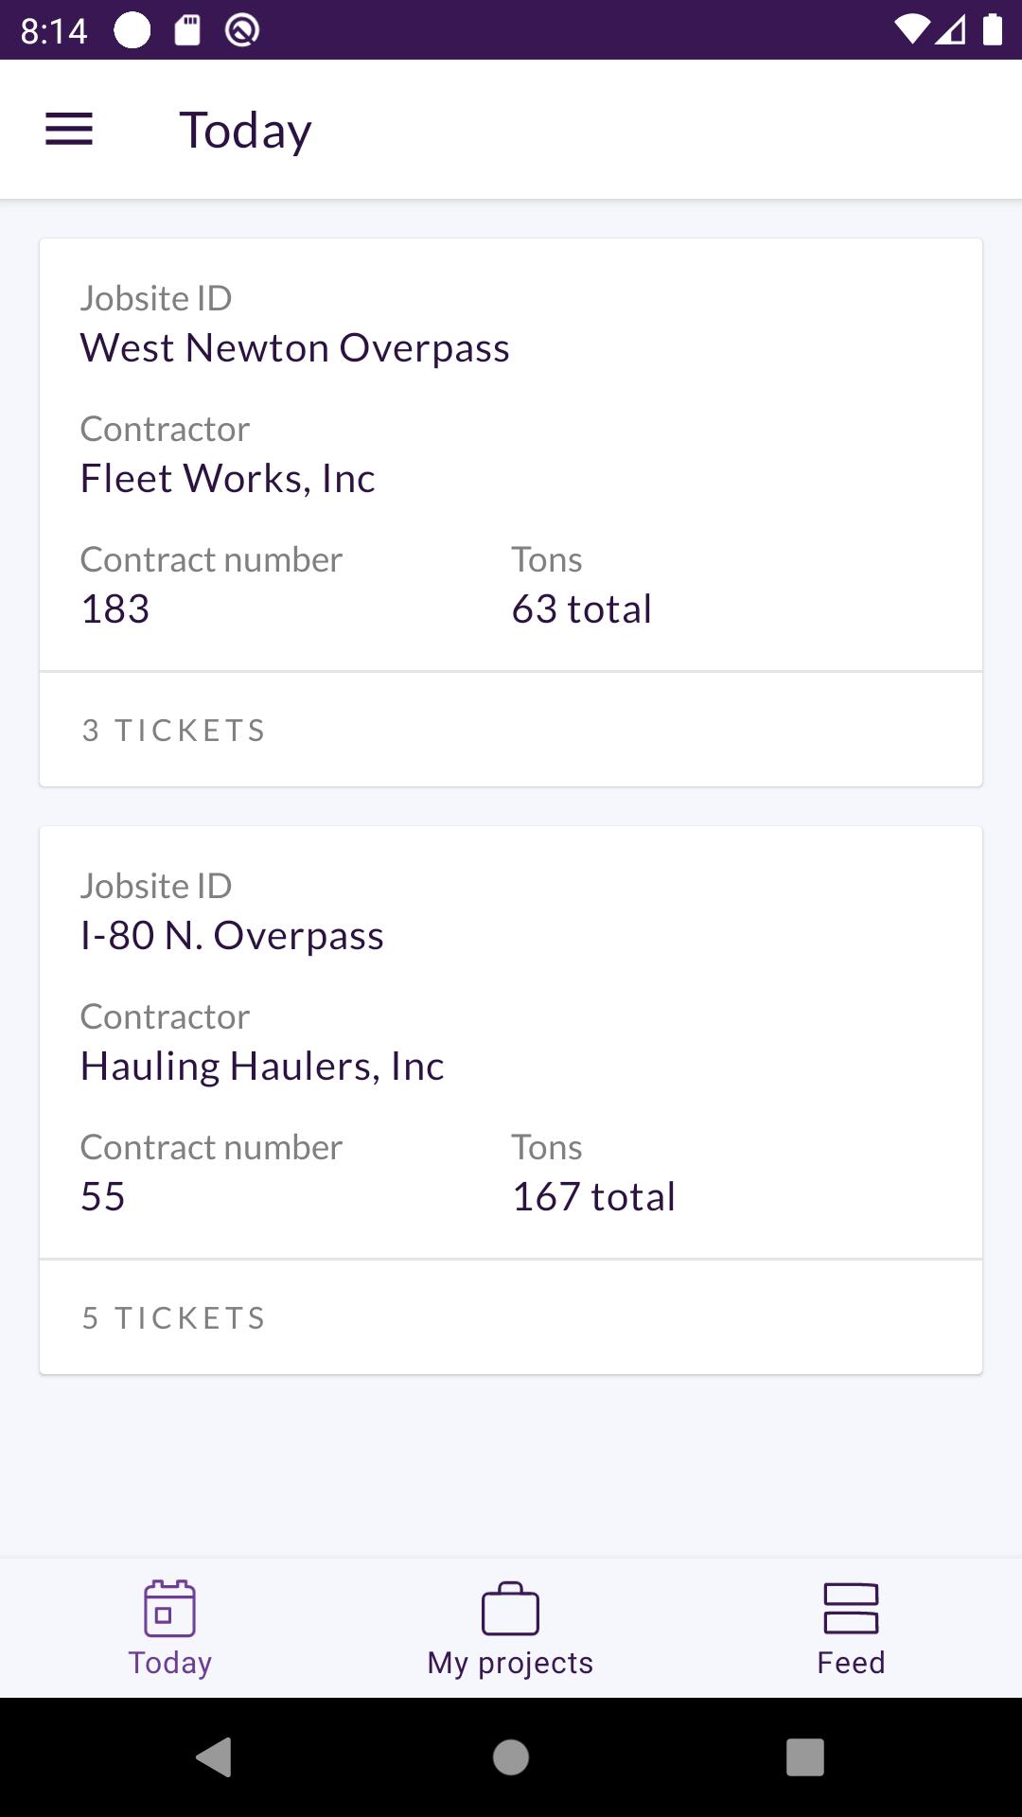Select contractor Fleet Works, Inc
Image resolution: width=1022 pixels, height=1817 pixels.
point(228,478)
